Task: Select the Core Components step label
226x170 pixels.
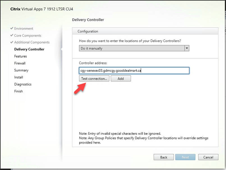Action: [28, 36]
